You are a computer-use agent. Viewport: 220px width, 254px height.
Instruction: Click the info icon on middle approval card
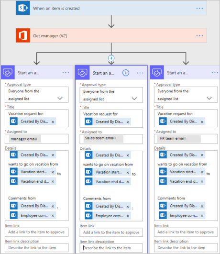coord(126,73)
